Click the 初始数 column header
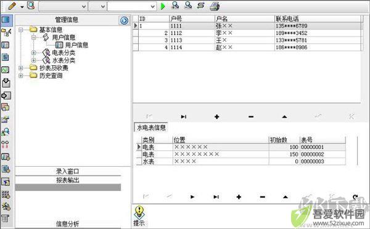The width and height of the screenshot is (370, 229). point(284,140)
